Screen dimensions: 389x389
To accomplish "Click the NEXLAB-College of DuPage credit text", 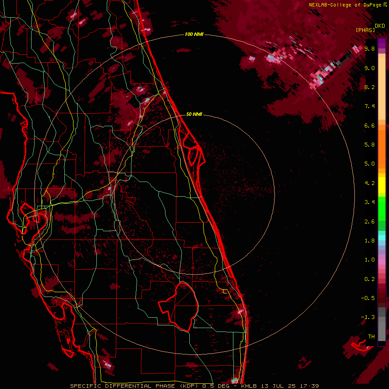I will click(x=346, y=5).
